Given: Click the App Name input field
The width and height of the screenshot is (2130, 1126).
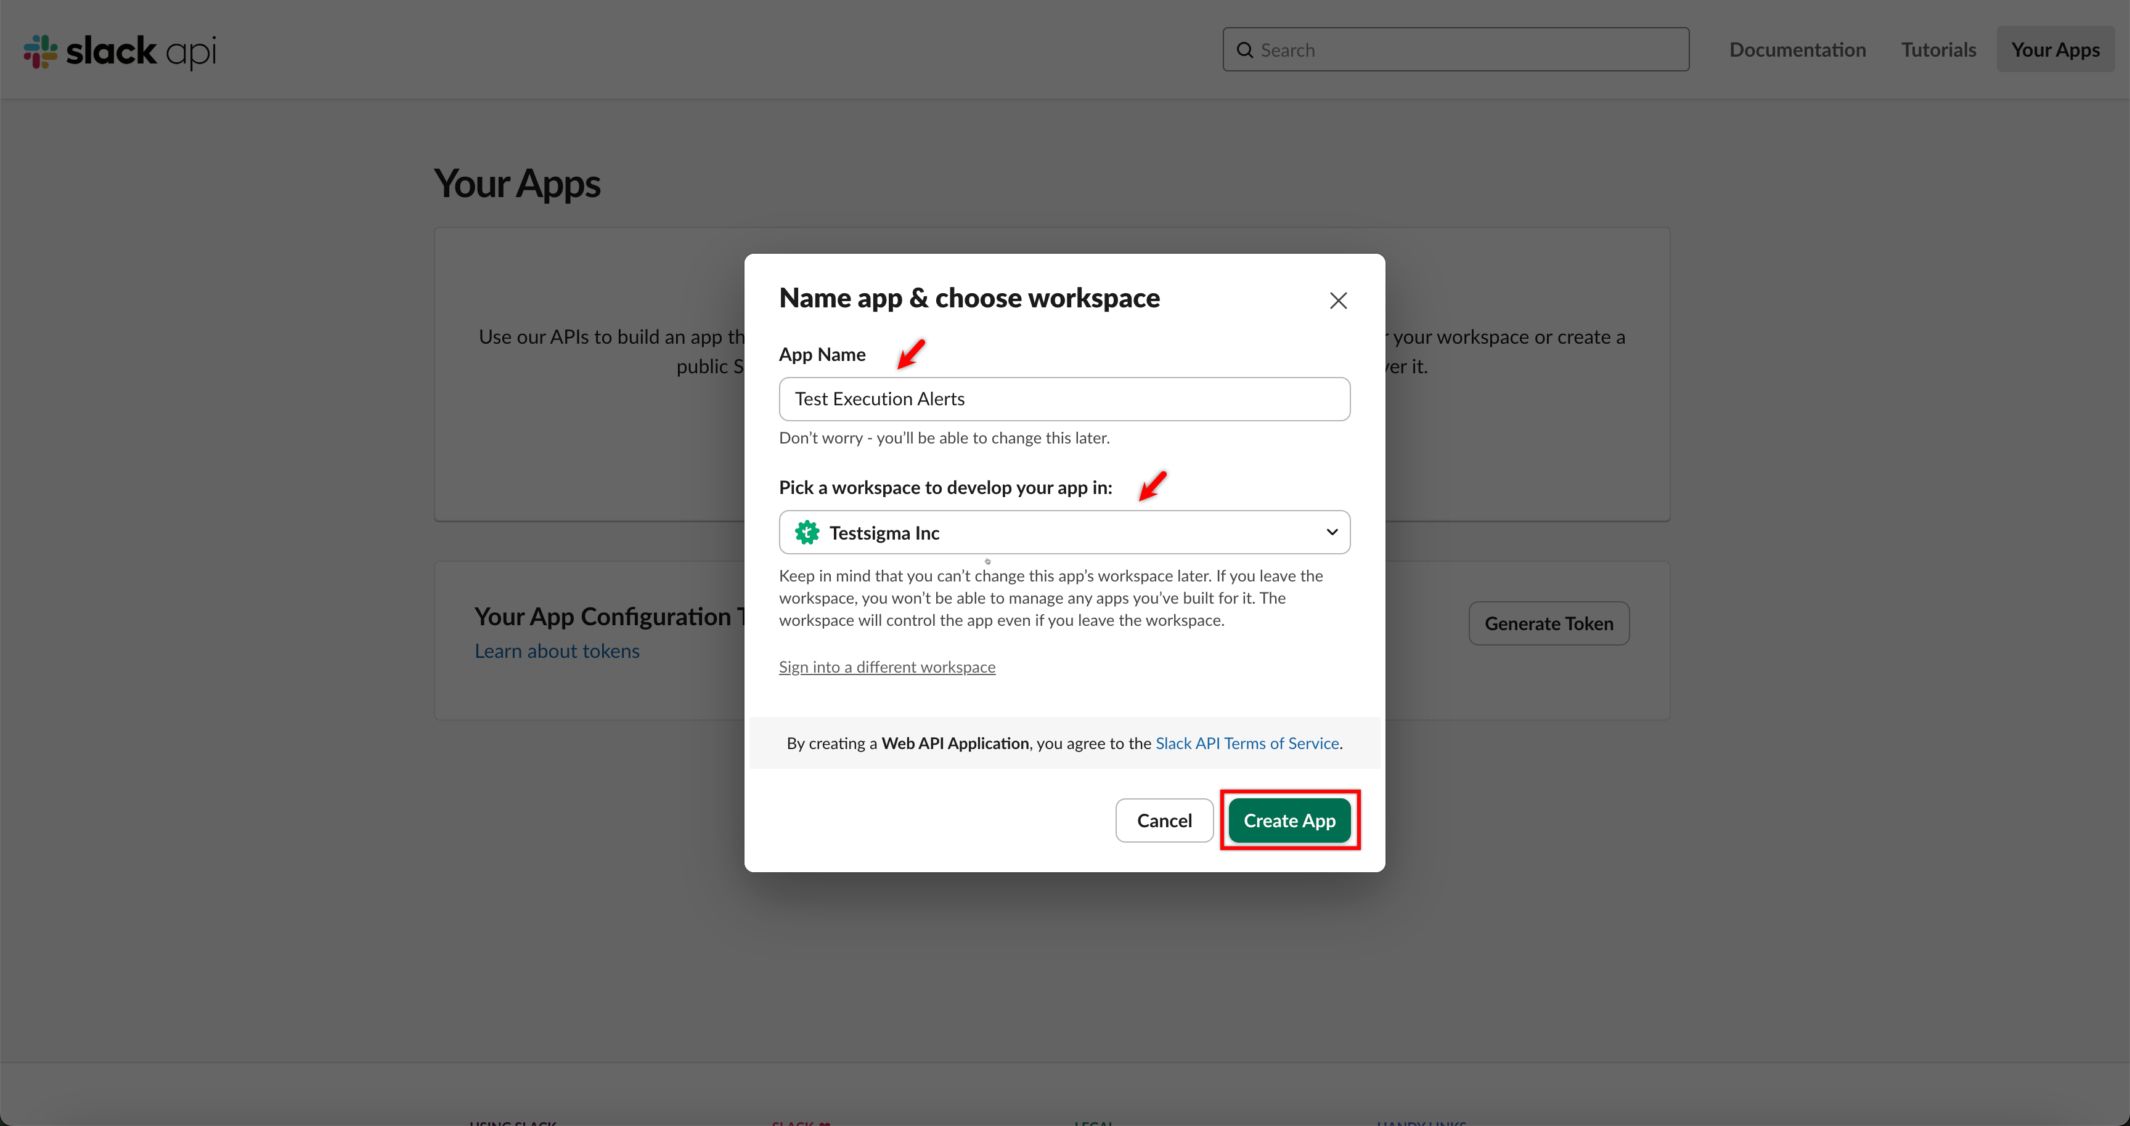Looking at the screenshot, I should click(1064, 399).
